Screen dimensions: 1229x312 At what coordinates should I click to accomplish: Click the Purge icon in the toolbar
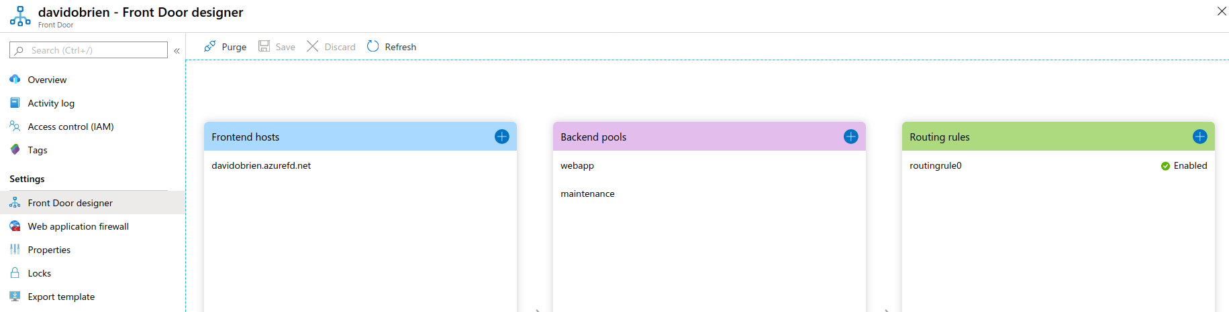(210, 46)
